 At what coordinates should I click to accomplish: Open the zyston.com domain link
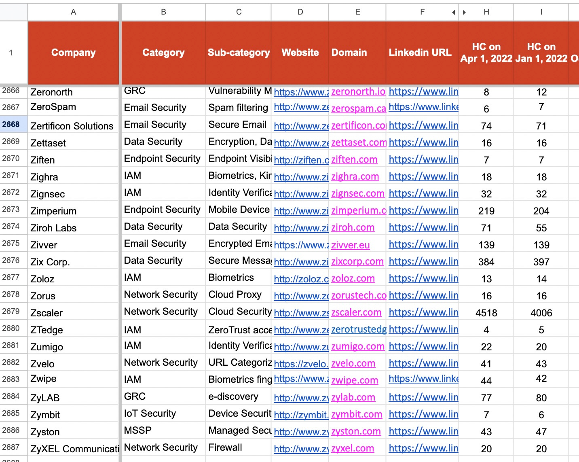coord(356,431)
